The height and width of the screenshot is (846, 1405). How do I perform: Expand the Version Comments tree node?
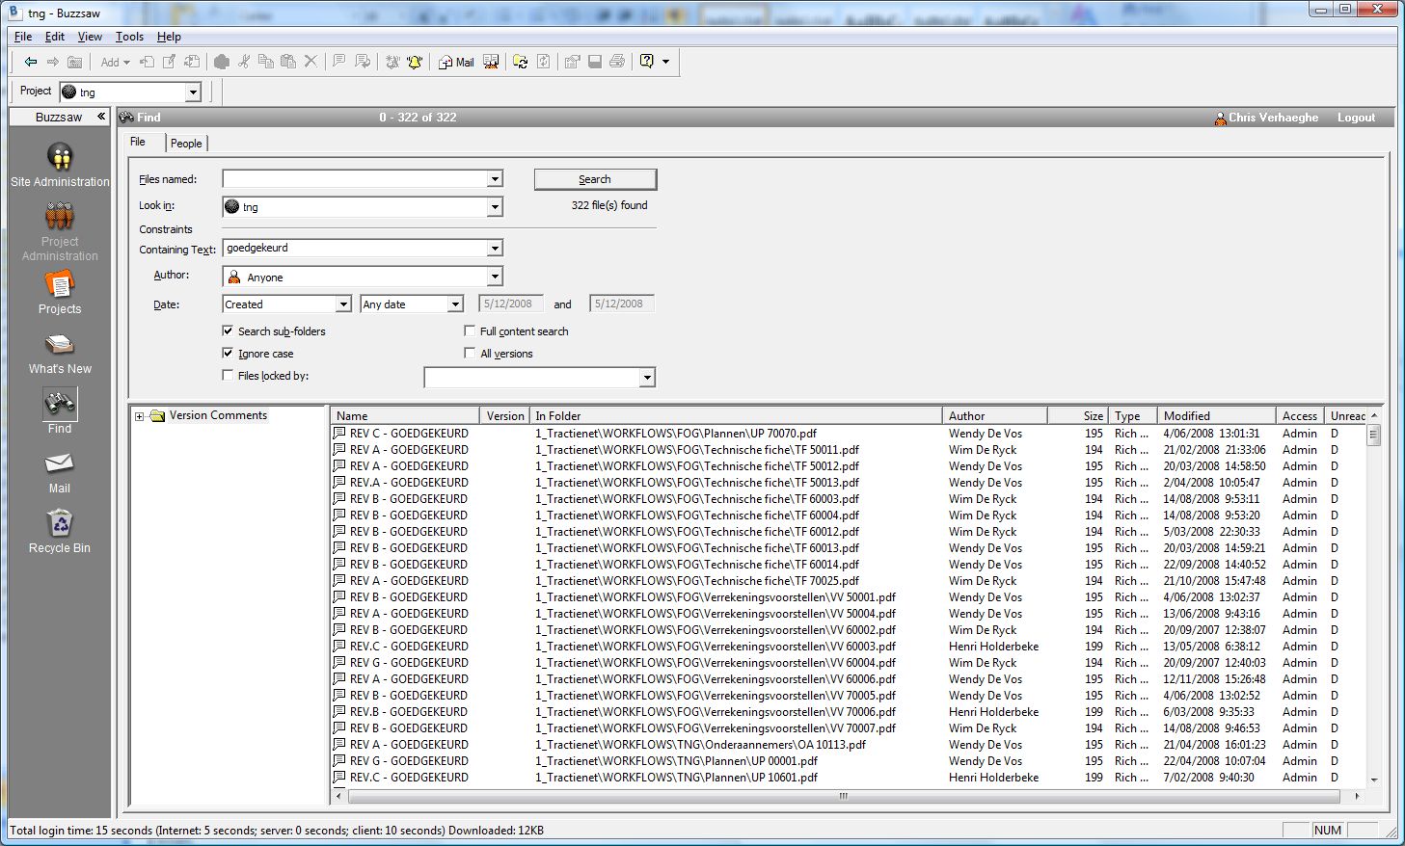pos(139,416)
